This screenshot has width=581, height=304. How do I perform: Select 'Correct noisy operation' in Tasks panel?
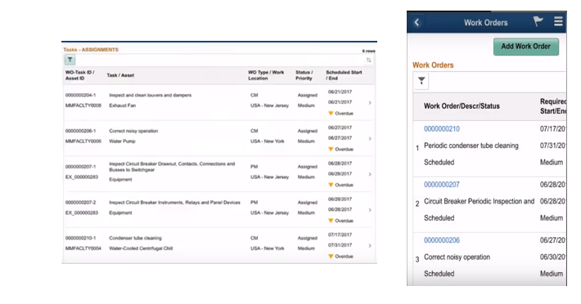pos(133,131)
